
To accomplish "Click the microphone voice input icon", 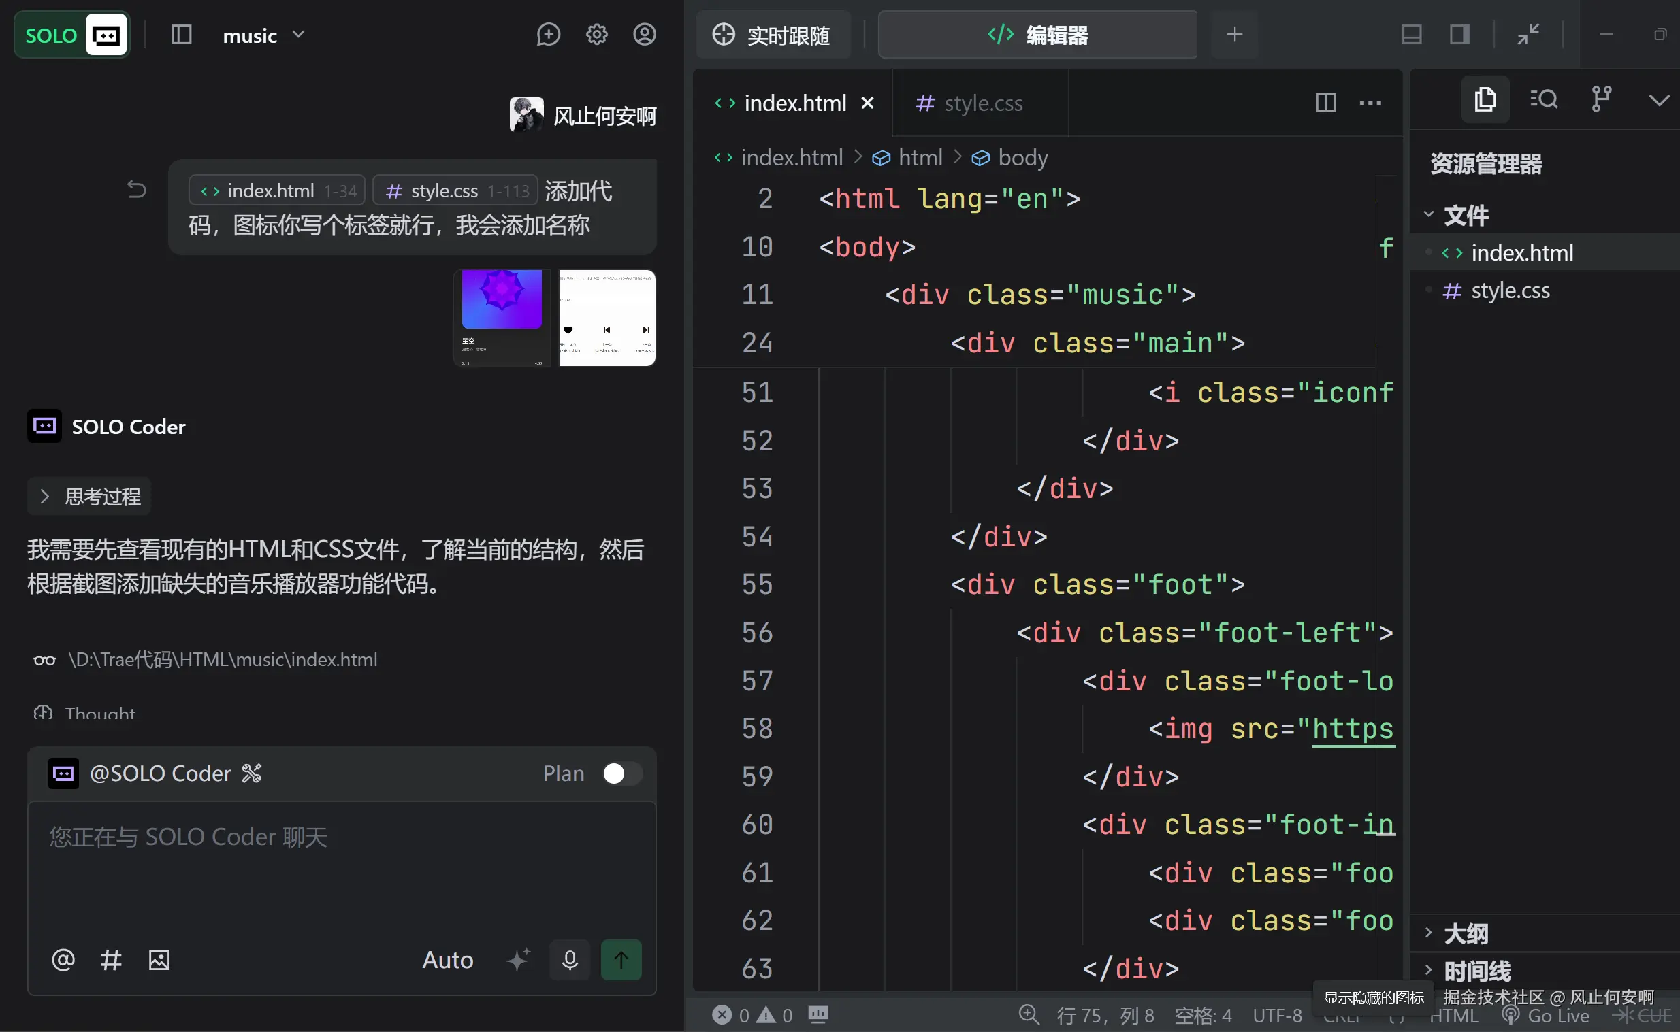I will click(570, 960).
